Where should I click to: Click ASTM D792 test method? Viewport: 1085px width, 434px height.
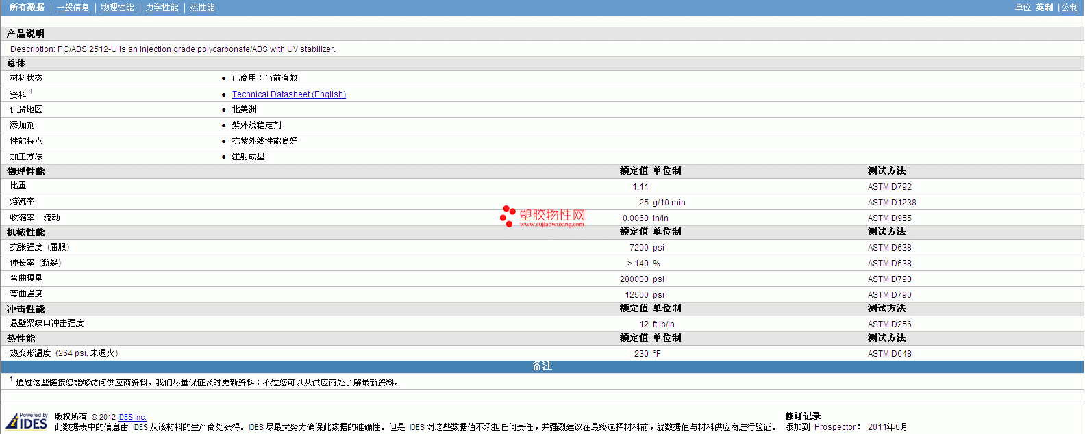(889, 187)
